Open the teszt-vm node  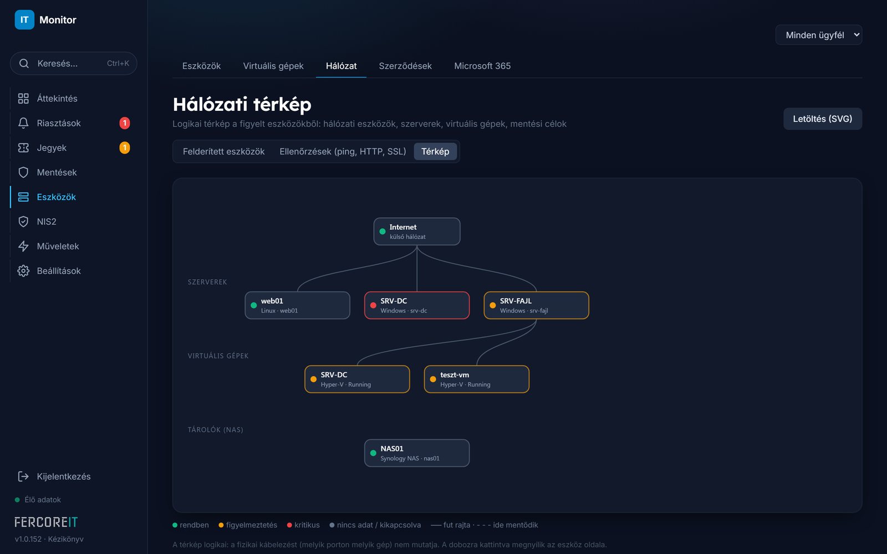point(477,379)
